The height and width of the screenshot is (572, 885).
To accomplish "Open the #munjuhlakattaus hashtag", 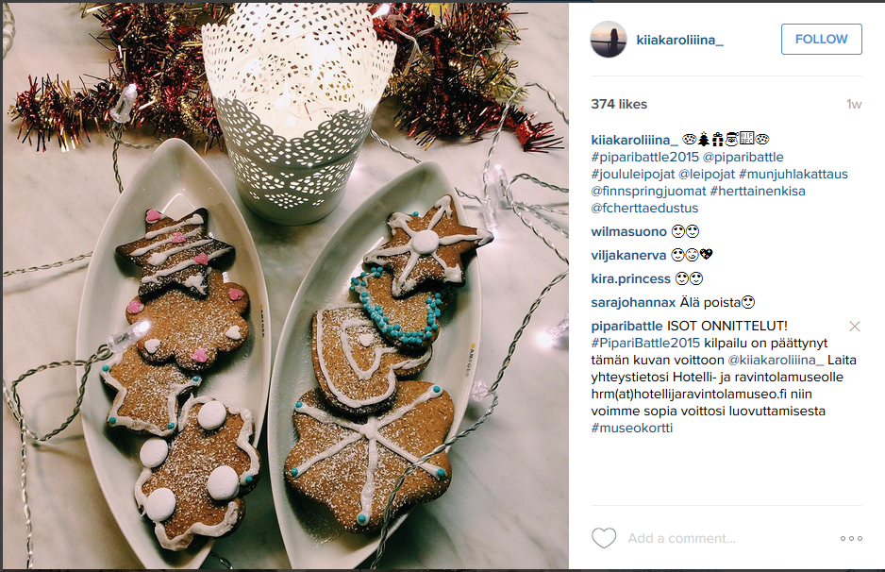I will pyautogui.click(x=793, y=174).
